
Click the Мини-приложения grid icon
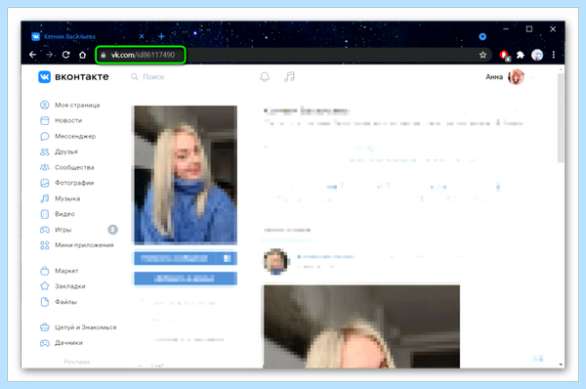click(45, 245)
